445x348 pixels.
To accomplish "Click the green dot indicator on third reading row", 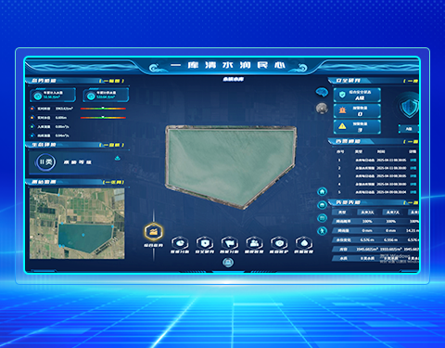I will click(32, 126).
